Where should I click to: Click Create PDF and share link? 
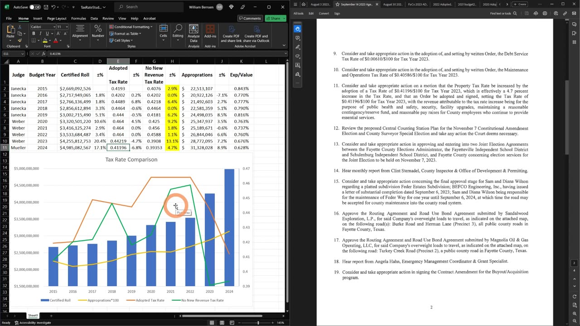(x=231, y=33)
